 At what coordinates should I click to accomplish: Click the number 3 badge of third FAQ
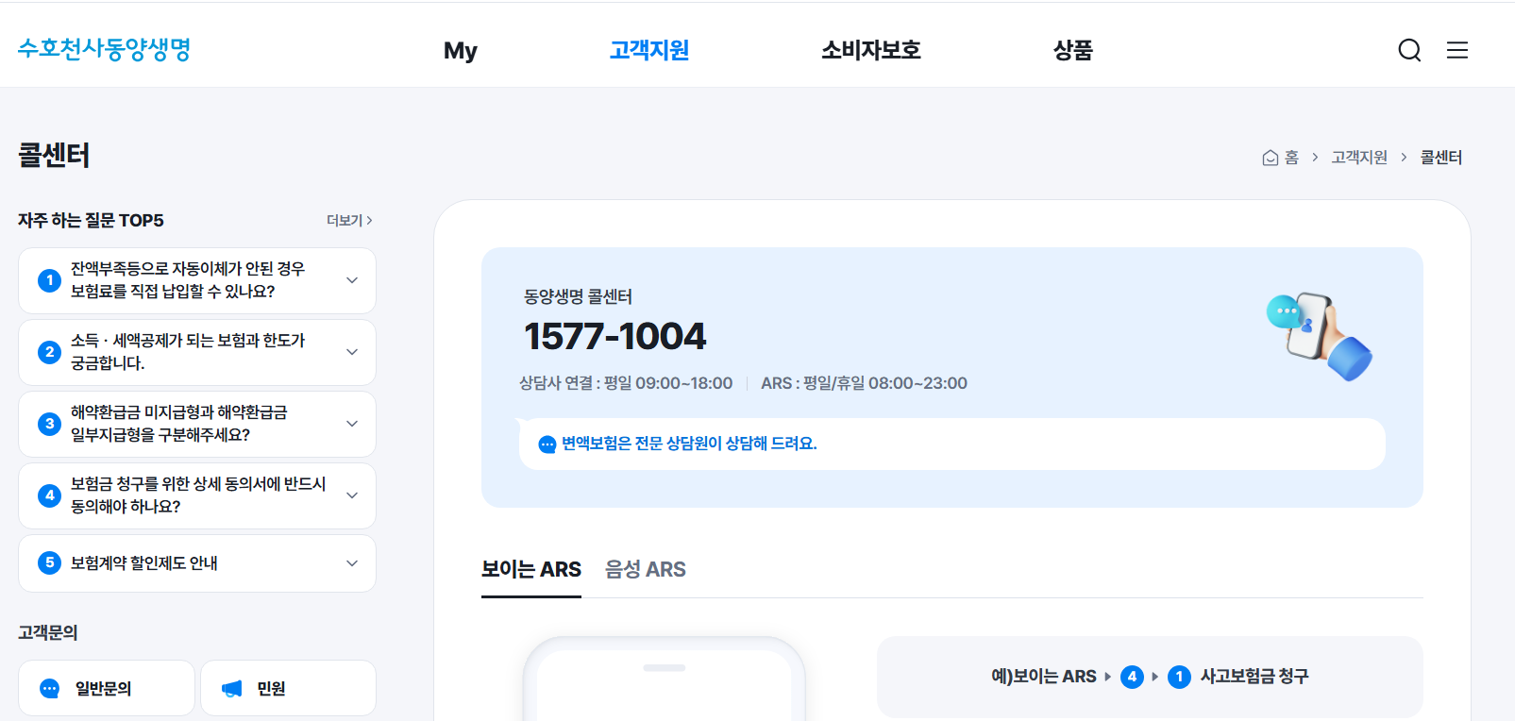click(x=49, y=424)
